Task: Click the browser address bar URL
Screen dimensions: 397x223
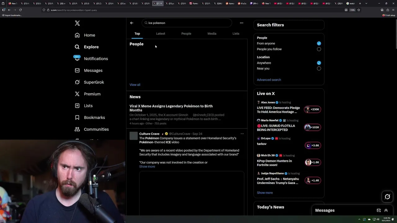Action: pyautogui.click(x=74, y=10)
